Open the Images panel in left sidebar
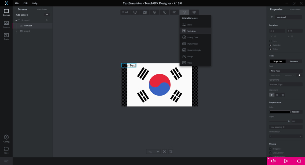 6,24
